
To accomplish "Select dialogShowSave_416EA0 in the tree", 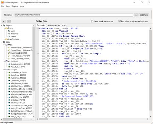I will [x=21, y=111].
